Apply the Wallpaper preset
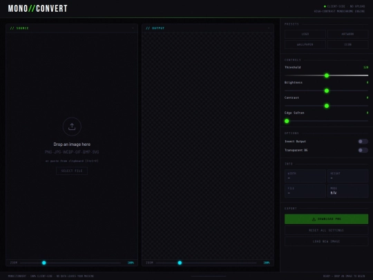Image resolution: width=373 pixels, height=280 pixels. click(x=305, y=44)
